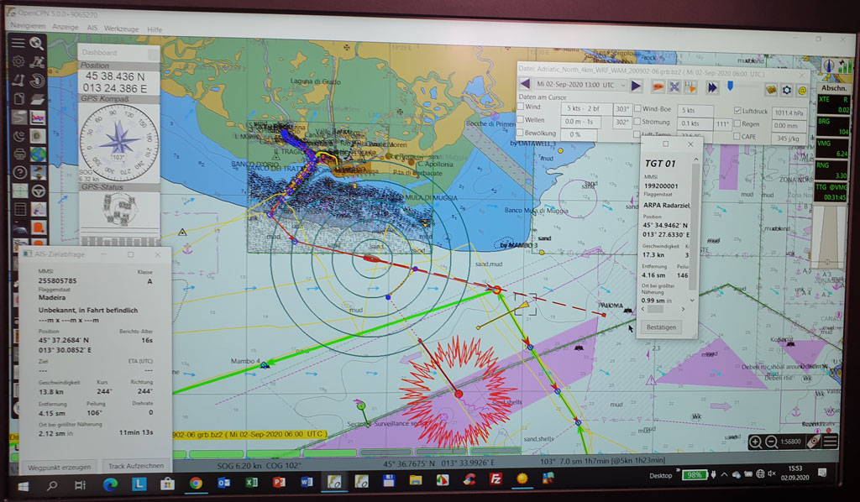Zoom in with the plus magnifier icon
860x502 pixels.
tap(755, 442)
